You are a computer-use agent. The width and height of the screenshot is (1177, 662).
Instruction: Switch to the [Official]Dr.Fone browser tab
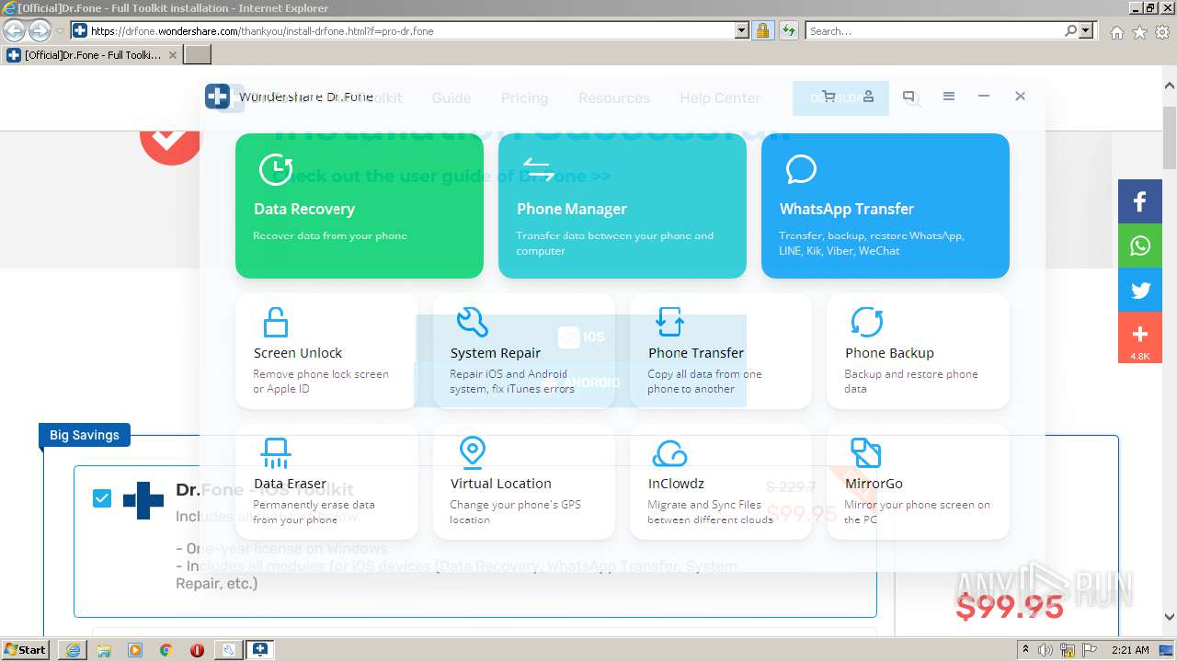point(91,55)
